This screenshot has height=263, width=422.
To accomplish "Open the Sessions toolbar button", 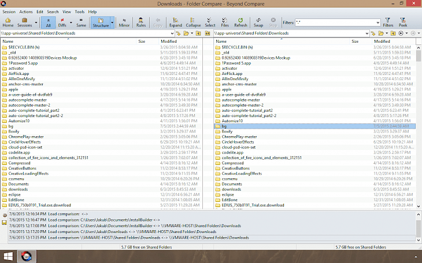I will pos(24,22).
